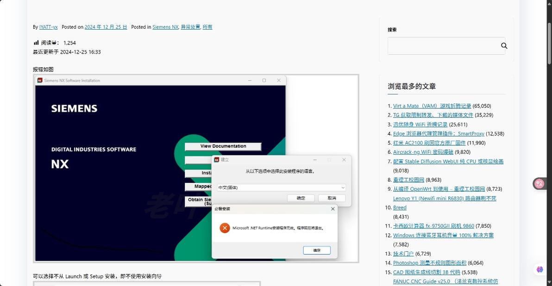Open TG 获取限制转发、下载的媒体文件 article
The width and height of the screenshot is (552, 286).
click(433, 115)
